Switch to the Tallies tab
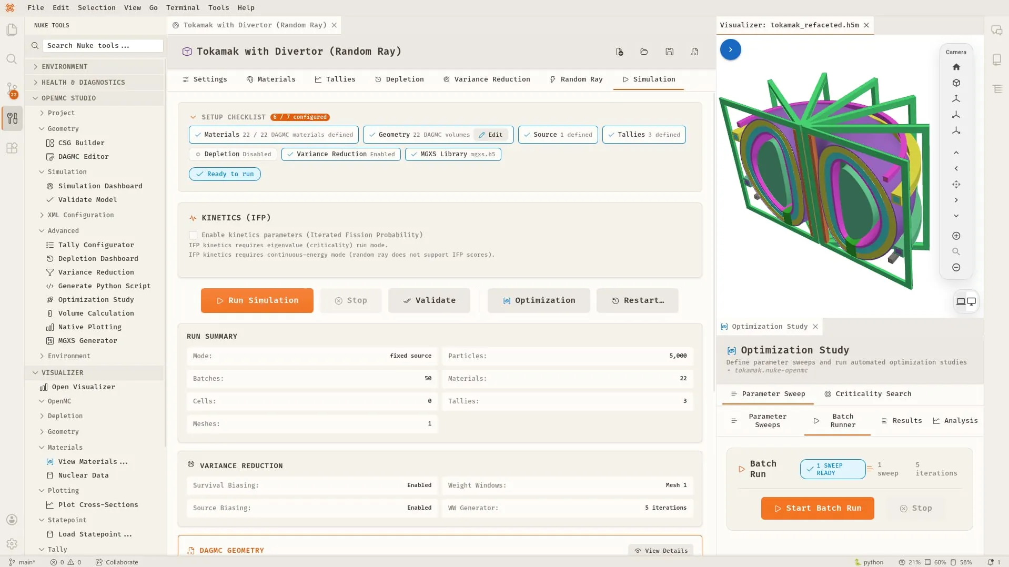The image size is (1009, 567). pos(335,79)
